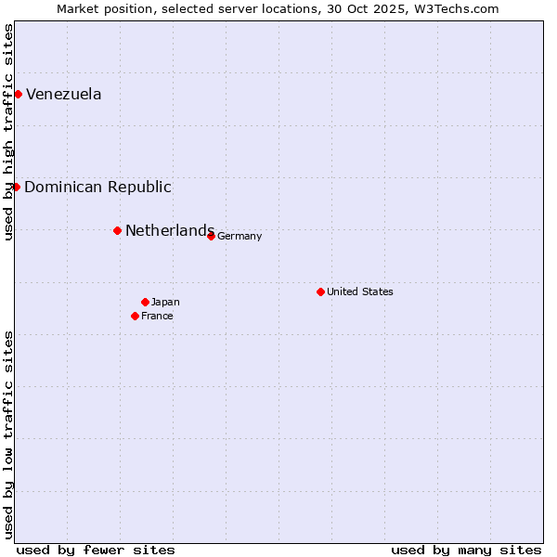The height and width of the screenshot is (557, 557).
Task: Click the Dominican Republic red marker
Action: click(16, 187)
